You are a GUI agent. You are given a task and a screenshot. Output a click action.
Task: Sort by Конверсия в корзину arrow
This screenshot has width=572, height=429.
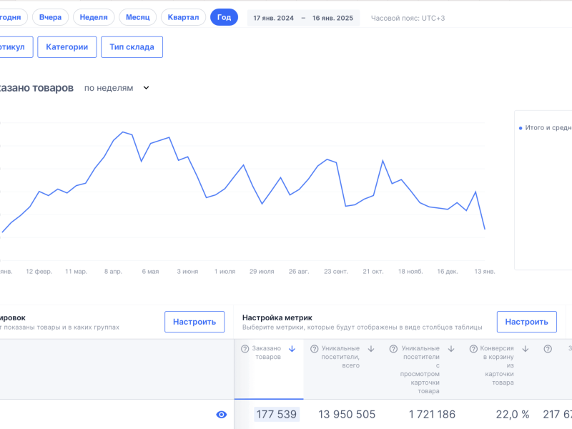tap(526, 349)
